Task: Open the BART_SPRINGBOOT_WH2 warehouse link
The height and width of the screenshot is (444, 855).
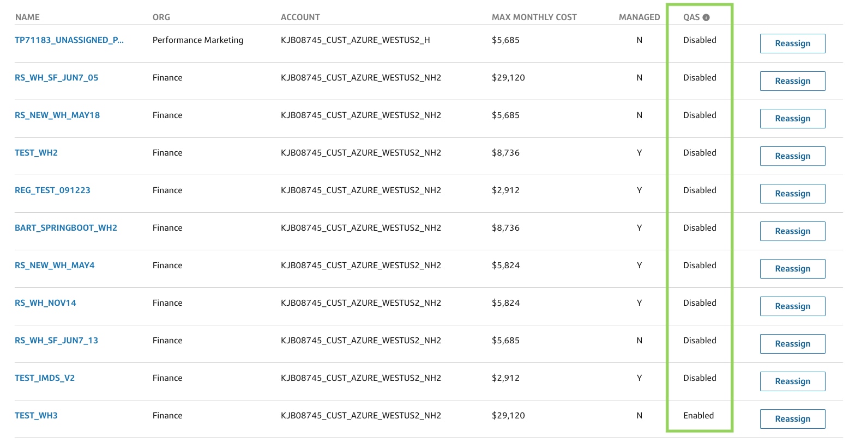Action: click(65, 227)
